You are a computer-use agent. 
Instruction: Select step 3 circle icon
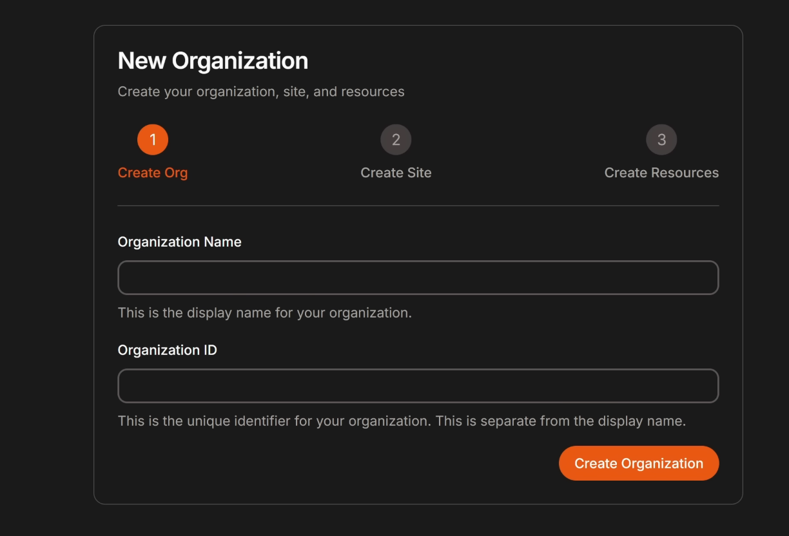pyautogui.click(x=661, y=140)
